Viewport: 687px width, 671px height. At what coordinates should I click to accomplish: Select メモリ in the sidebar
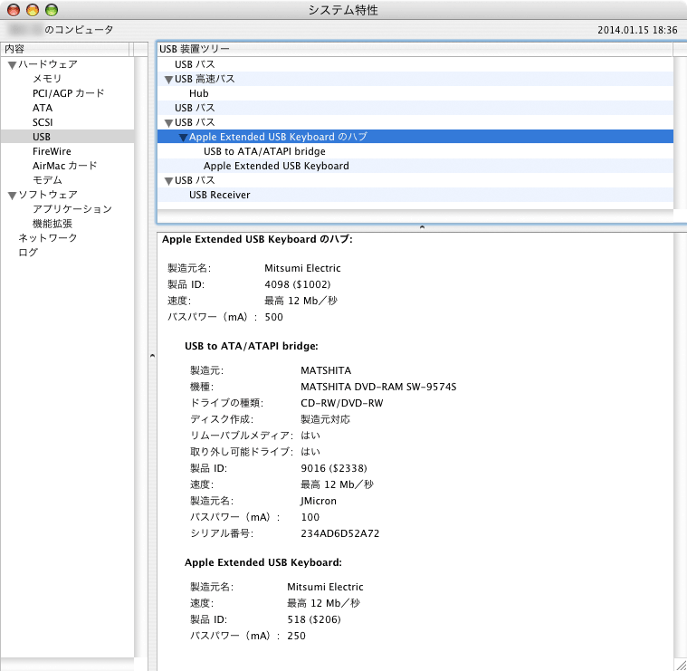[x=47, y=79]
